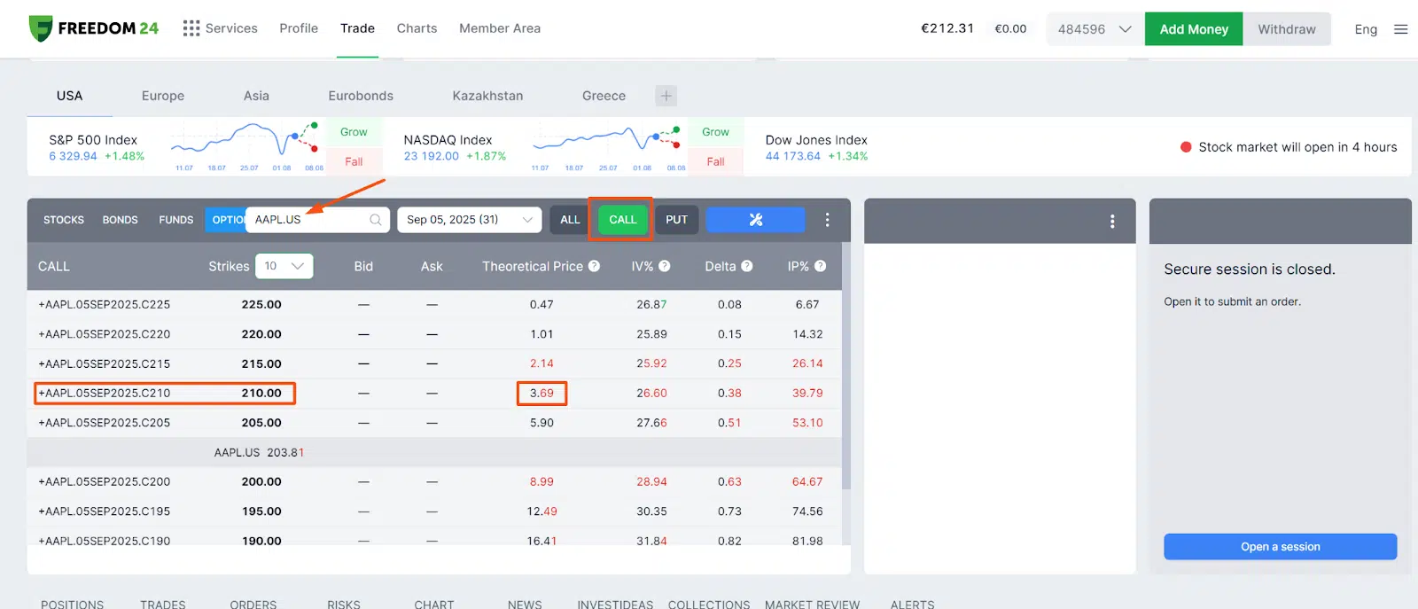Open Strikes count dropdown showing 10

[284, 266]
